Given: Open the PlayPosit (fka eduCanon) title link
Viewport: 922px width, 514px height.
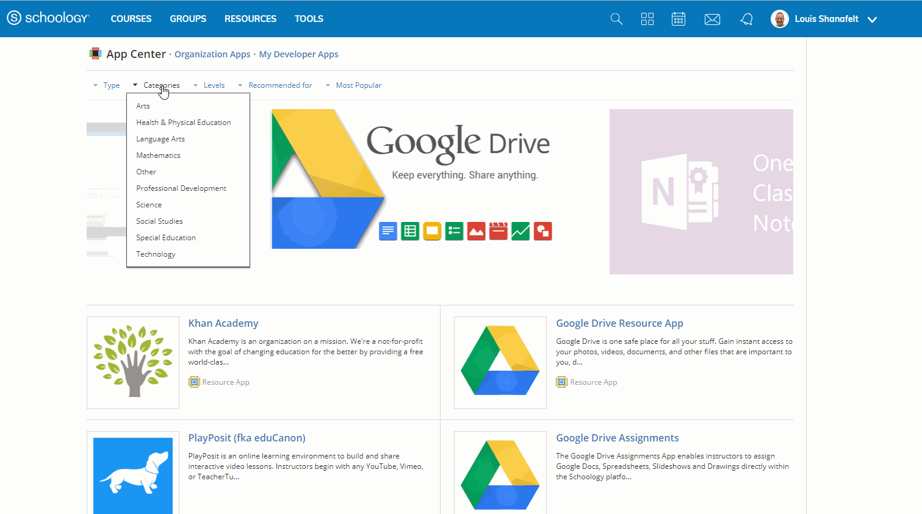Looking at the screenshot, I should click(x=247, y=438).
